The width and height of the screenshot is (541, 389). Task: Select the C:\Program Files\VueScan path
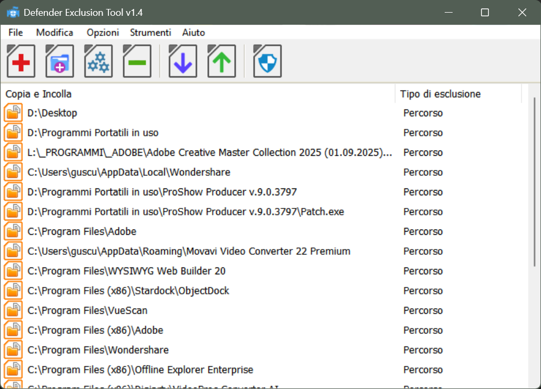[87, 310]
